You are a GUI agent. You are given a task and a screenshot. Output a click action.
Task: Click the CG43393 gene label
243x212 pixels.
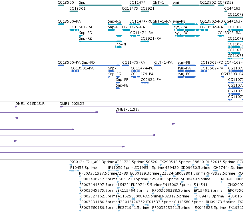tap(226, 3)
